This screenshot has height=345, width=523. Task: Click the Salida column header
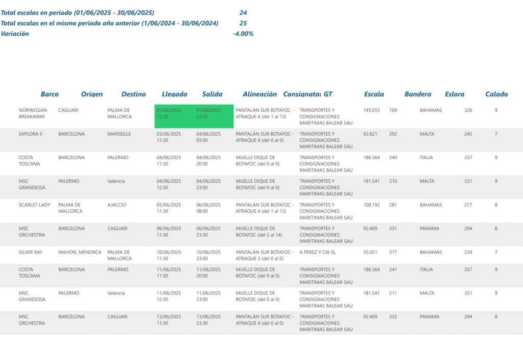click(212, 94)
